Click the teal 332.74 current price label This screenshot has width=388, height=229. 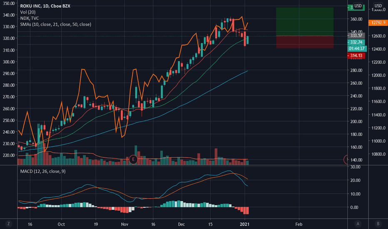(x=356, y=42)
